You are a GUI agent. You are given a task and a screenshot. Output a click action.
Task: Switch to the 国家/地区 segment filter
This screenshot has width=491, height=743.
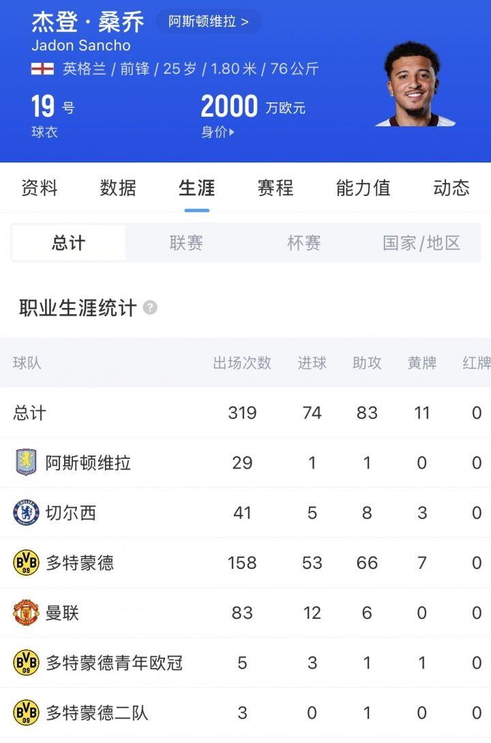[x=421, y=243]
